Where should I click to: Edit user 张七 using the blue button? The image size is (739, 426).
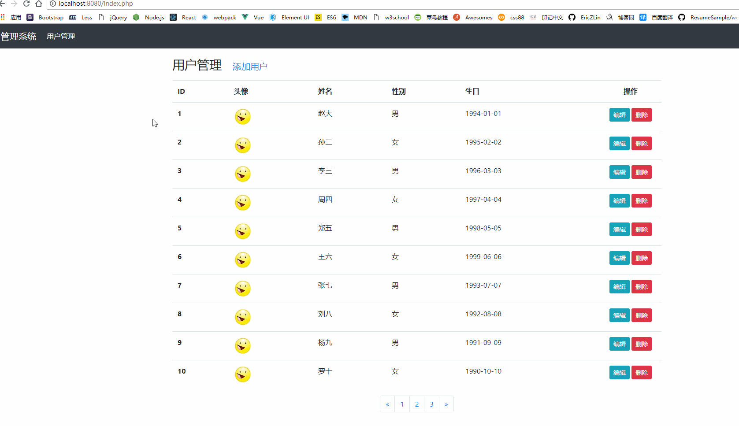pyautogui.click(x=619, y=287)
